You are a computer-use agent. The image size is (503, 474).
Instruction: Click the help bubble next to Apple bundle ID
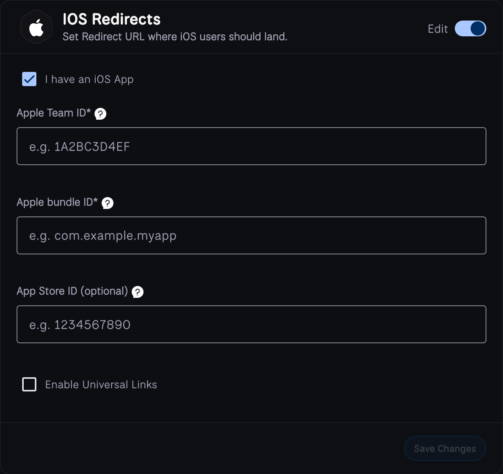click(x=107, y=203)
